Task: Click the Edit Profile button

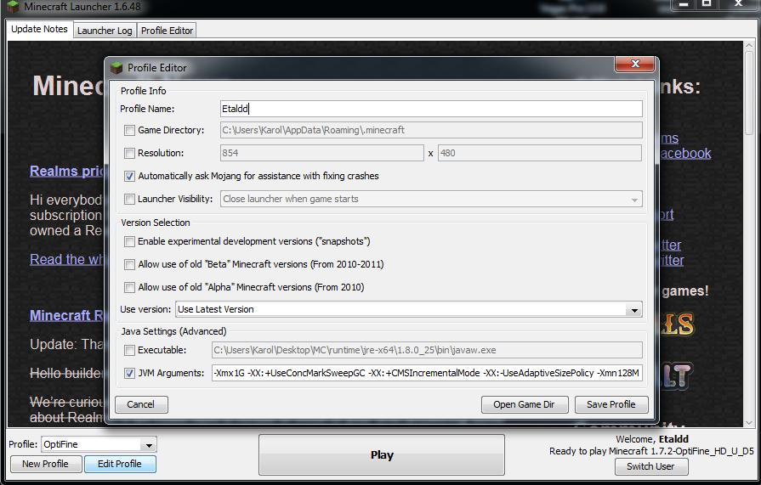Action: tap(120, 464)
